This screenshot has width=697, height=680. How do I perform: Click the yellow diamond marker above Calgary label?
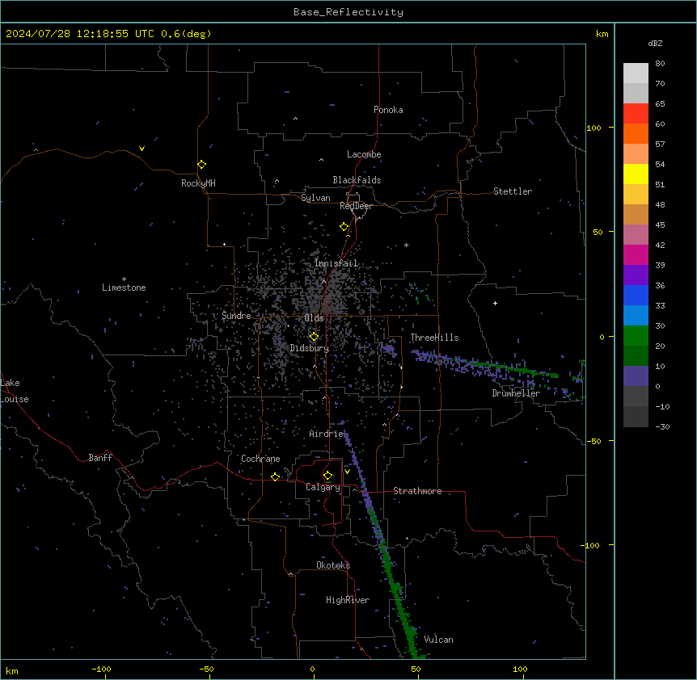pos(328,476)
